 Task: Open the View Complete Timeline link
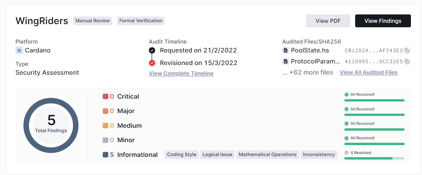tap(181, 74)
